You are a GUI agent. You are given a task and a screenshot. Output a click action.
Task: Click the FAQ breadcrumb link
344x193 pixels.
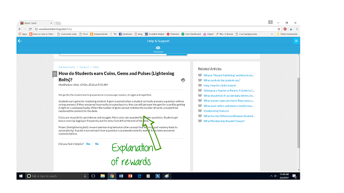96,67
